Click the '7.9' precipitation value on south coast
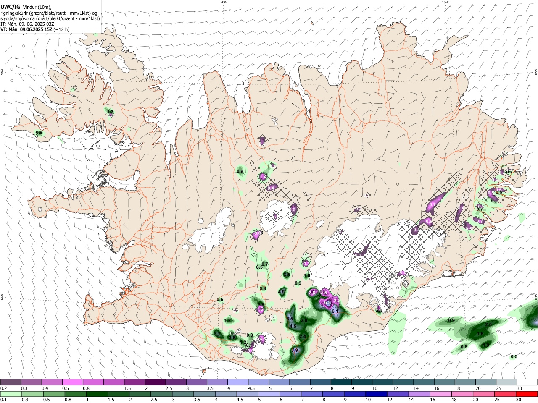This screenshot has width=538, height=403. click(295, 350)
